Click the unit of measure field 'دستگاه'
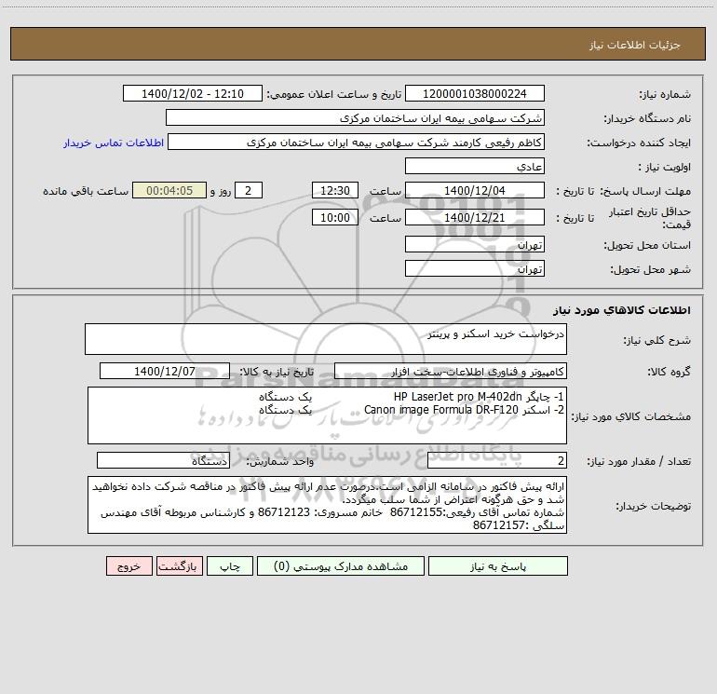 click(x=163, y=461)
